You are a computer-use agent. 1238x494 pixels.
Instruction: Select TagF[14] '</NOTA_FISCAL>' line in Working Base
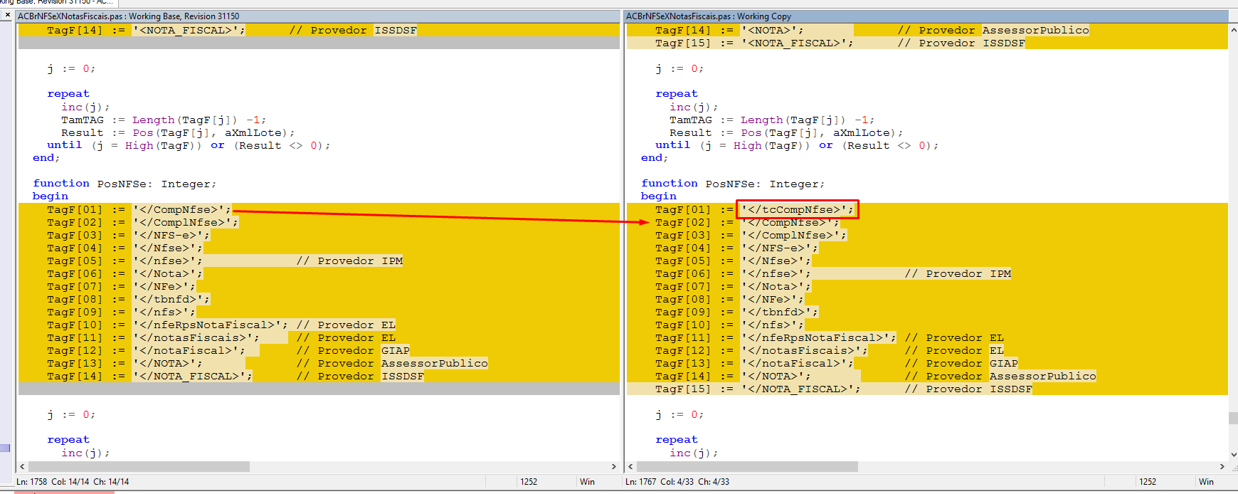319,376
